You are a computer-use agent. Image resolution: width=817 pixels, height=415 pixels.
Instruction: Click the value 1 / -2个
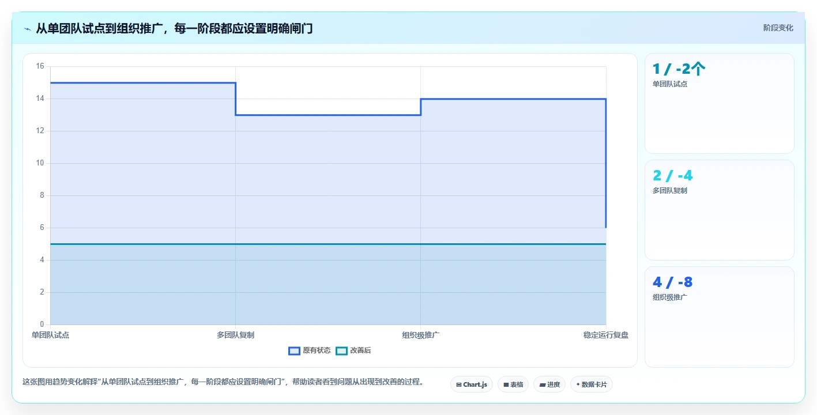(x=679, y=69)
